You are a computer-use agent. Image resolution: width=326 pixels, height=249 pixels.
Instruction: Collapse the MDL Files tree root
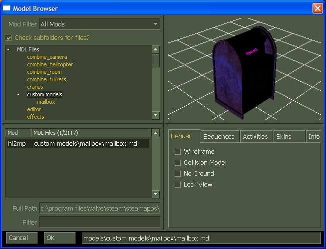[x=8, y=49]
